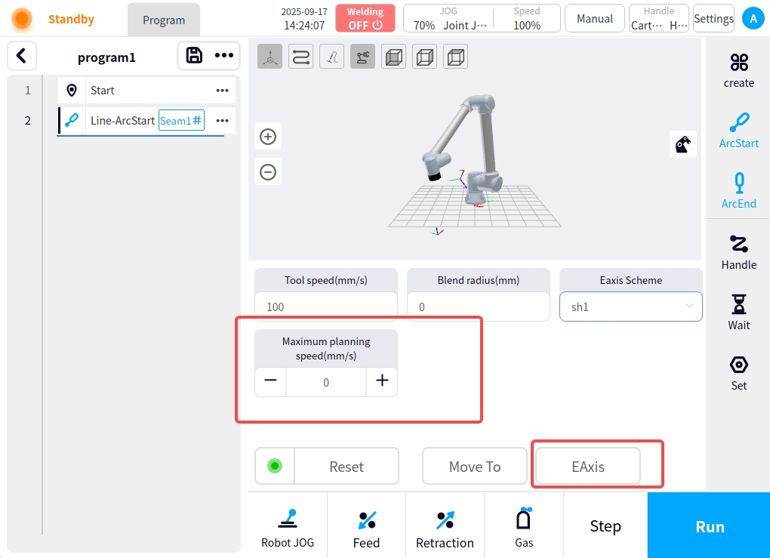Select the ArcStart command in sidebar
The height and width of the screenshot is (558, 770).
[738, 131]
